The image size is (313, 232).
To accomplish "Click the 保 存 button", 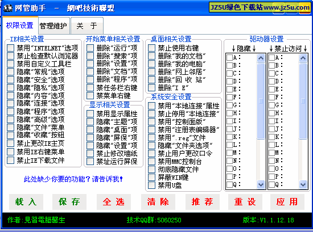I will point(69,202).
